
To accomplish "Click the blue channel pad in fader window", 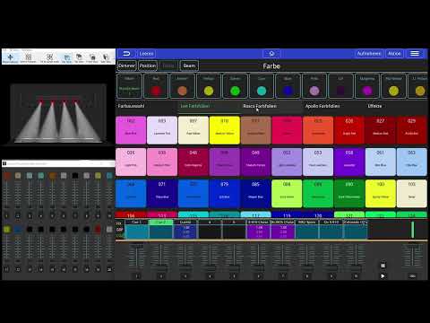I will click(18, 230).
